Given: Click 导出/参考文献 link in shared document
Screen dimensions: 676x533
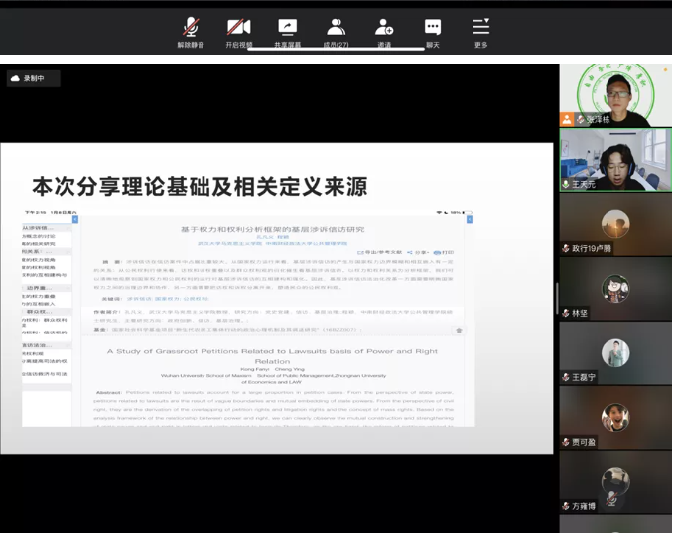Looking at the screenshot, I should coord(382,252).
